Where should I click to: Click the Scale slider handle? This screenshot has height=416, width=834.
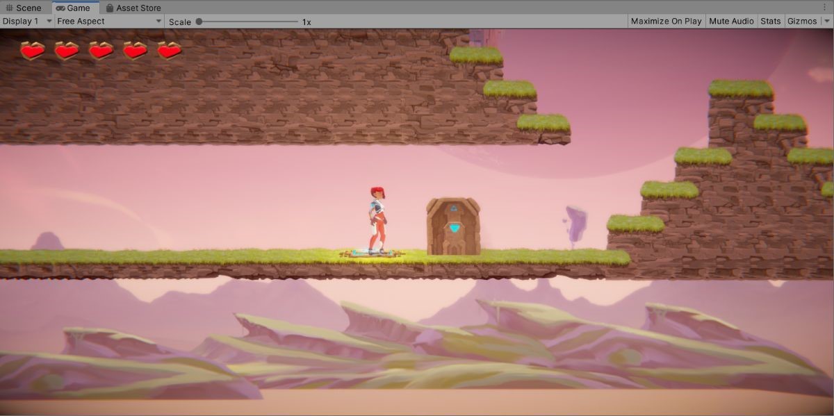199,22
